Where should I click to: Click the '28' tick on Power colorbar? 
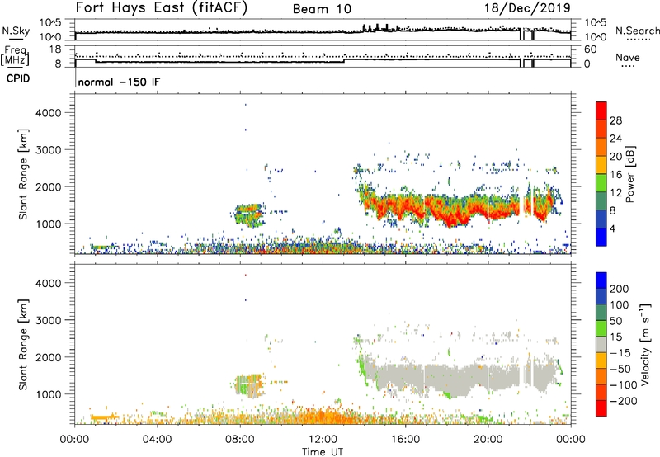pos(615,120)
